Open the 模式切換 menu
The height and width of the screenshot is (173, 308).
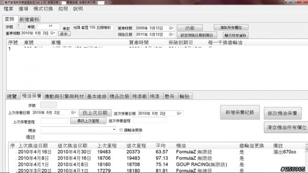(43, 9)
